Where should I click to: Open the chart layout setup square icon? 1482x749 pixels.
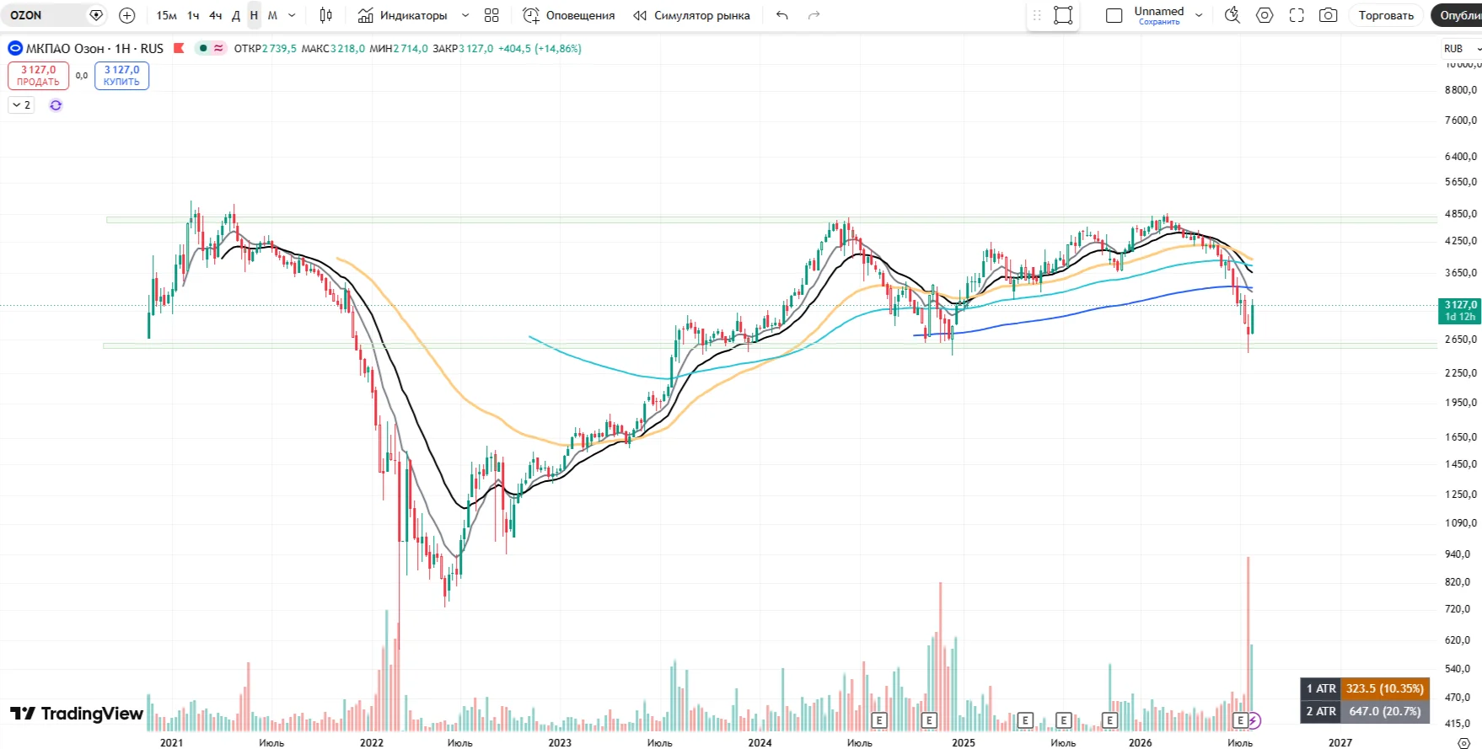[1114, 15]
